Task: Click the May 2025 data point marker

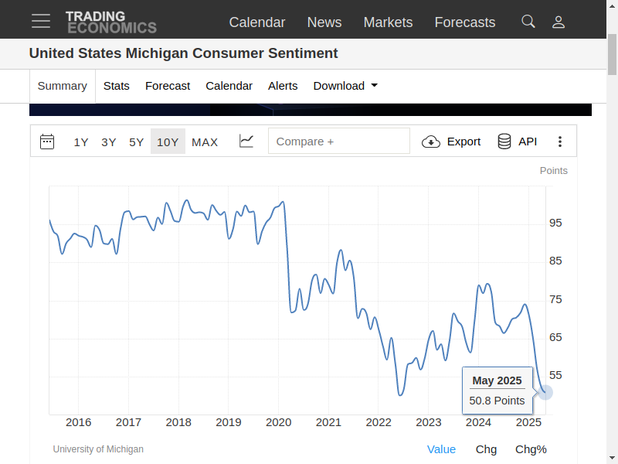Action: [x=545, y=392]
